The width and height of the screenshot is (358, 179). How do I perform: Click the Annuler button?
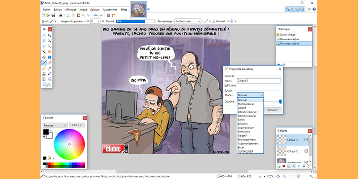coord(272,110)
